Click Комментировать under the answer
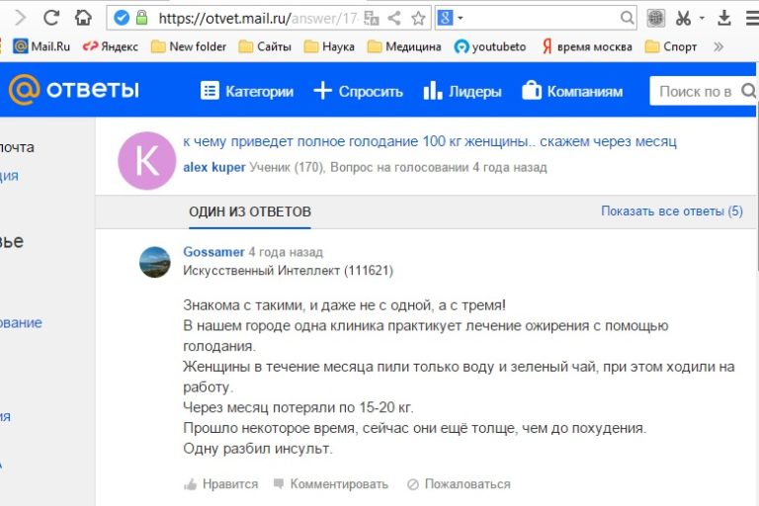 click(x=331, y=483)
